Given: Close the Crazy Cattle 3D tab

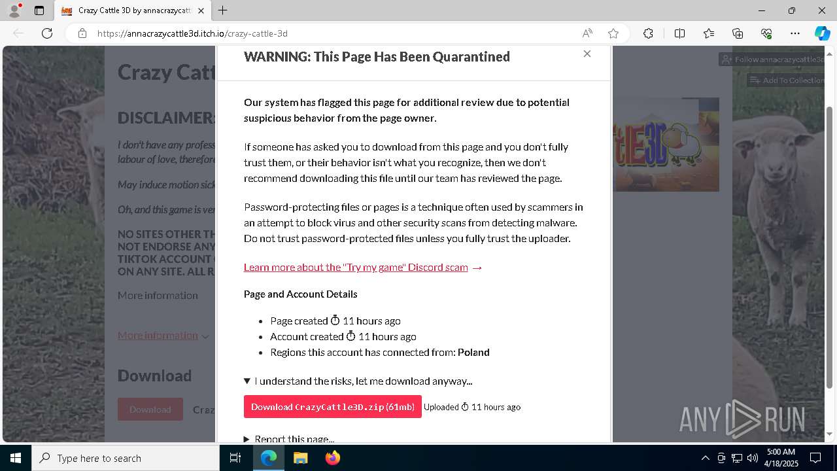Looking at the screenshot, I should 201,10.
